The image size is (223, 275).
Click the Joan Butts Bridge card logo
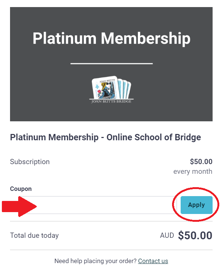coord(111,90)
